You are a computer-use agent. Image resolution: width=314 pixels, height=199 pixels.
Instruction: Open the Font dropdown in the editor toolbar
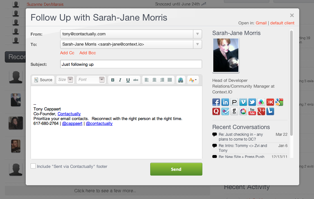coord(91,80)
